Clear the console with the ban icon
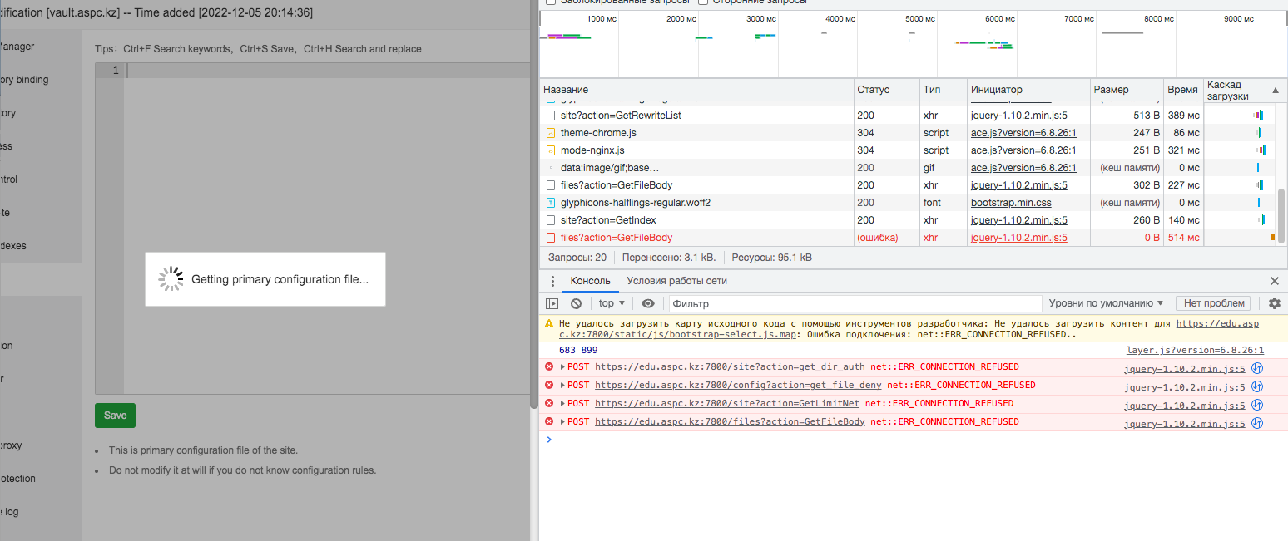The width and height of the screenshot is (1288, 541). click(576, 304)
